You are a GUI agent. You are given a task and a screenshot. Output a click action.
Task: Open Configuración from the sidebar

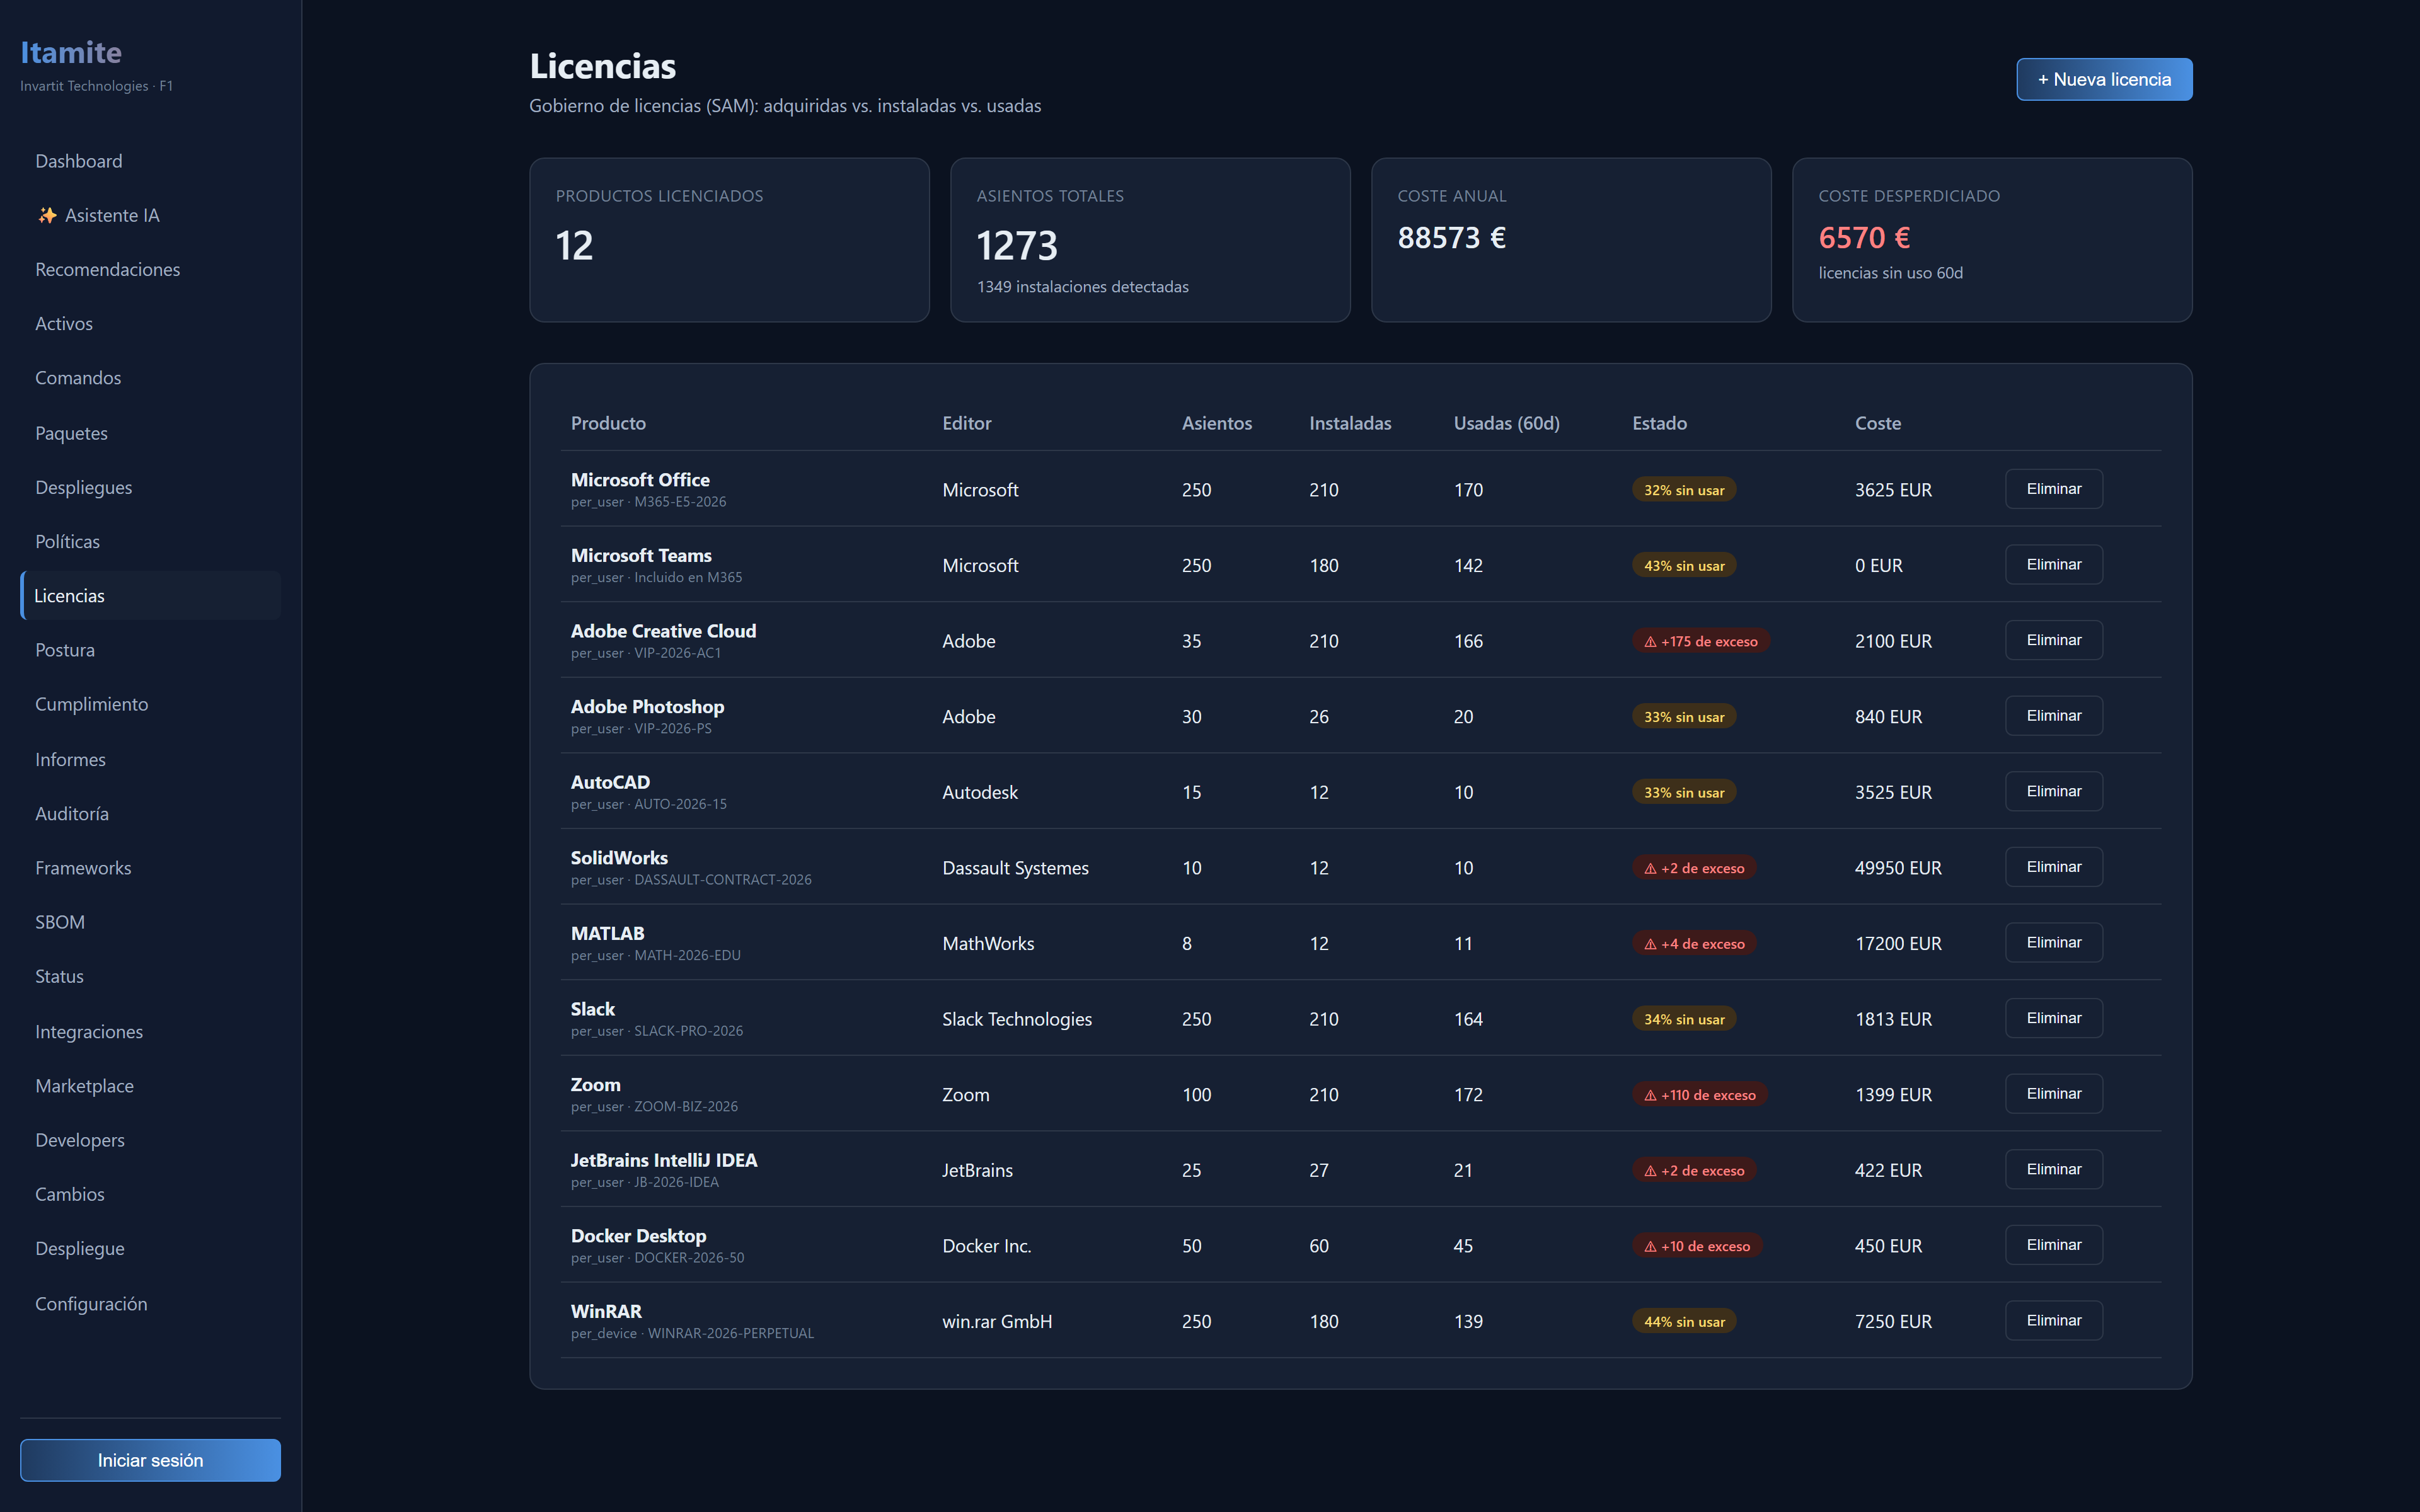(x=91, y=1304)
